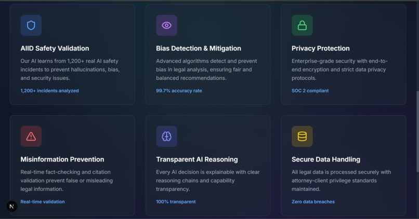Click the description starting 'Enterprise-grade security'
The height and width of the screenshot is (219, 419).
coord(339,70)
